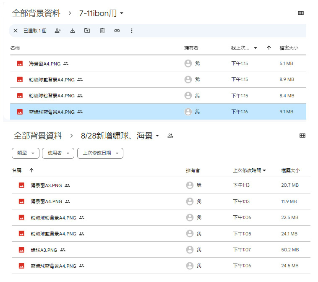The height and width of the screenshot is (282, 318).
Task: Click image file icon of 繡球A3.PNG
Action: [21, 250]
